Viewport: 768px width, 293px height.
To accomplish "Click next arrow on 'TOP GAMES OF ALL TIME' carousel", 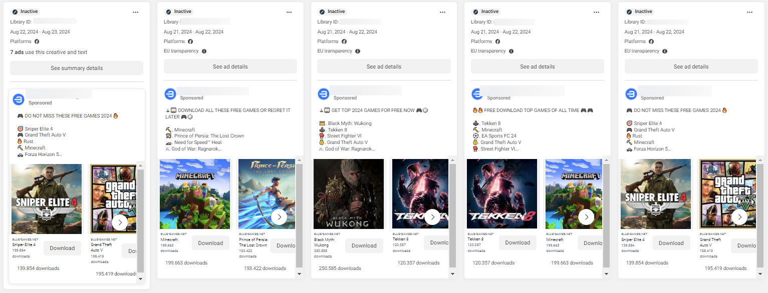I will pyautogui.click(x=586, y=216).
